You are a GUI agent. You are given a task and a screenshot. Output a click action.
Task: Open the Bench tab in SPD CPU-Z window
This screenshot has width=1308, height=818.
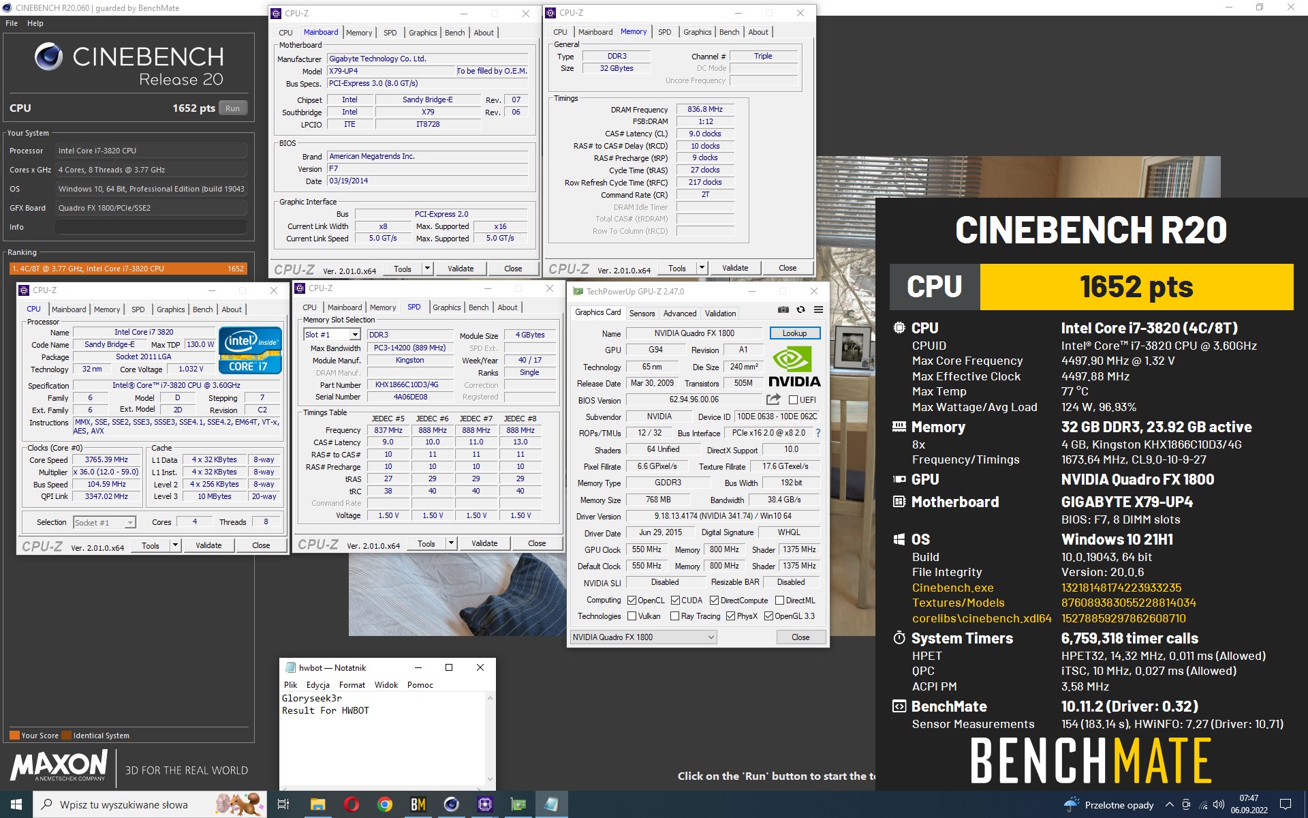point(478,307)
